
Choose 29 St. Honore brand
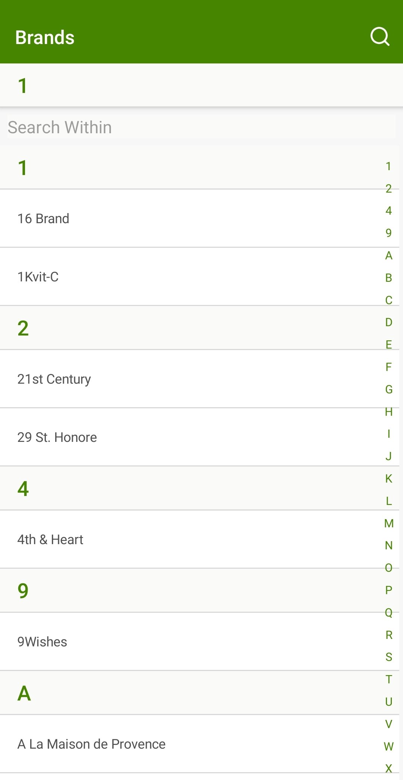tap(200, 437)
